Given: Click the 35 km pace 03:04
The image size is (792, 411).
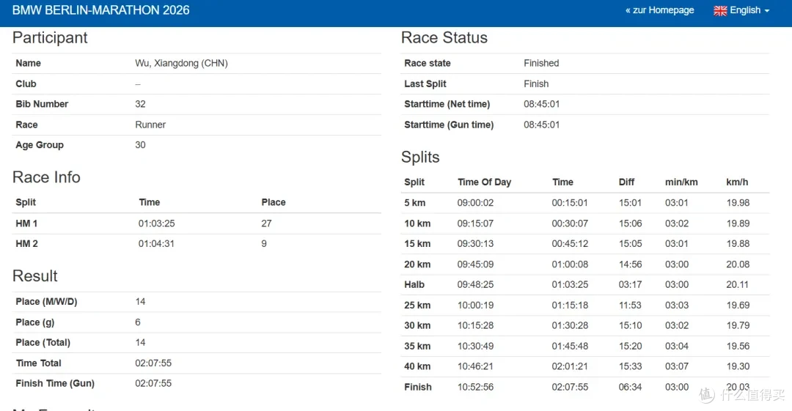Looking at the screenshot, I should pyautogui.click(x=677, y=346).
